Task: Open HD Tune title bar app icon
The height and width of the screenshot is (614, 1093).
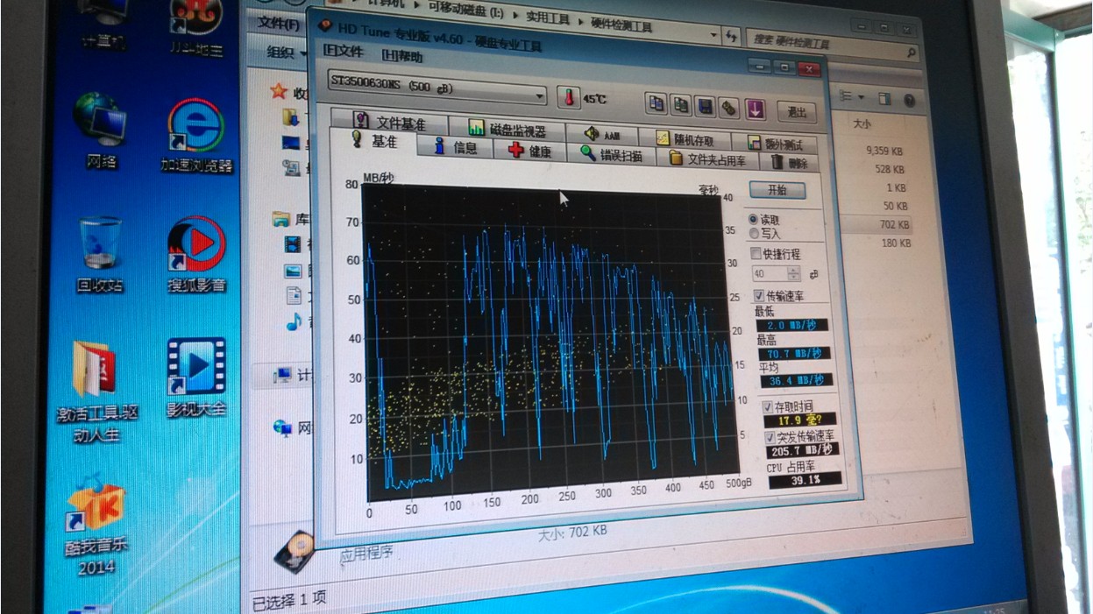Action: click(326, 25)
